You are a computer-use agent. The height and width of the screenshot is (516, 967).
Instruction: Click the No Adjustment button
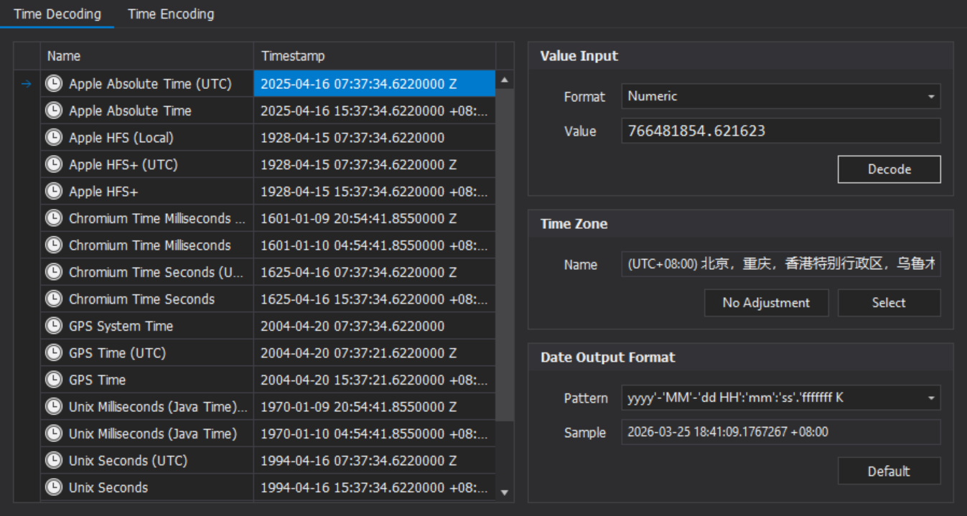point(766,303)
